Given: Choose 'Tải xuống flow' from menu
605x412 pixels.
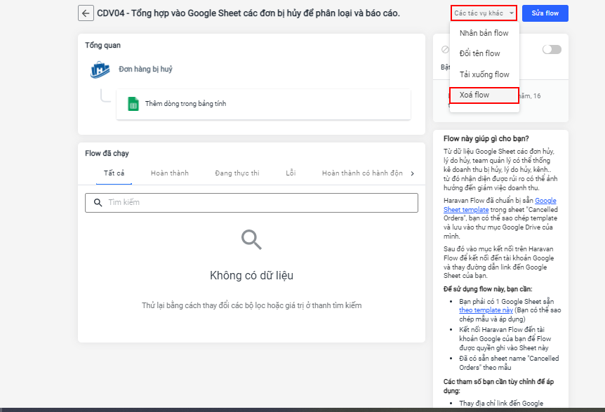Looking at the screenshot, I should (484, 74).
